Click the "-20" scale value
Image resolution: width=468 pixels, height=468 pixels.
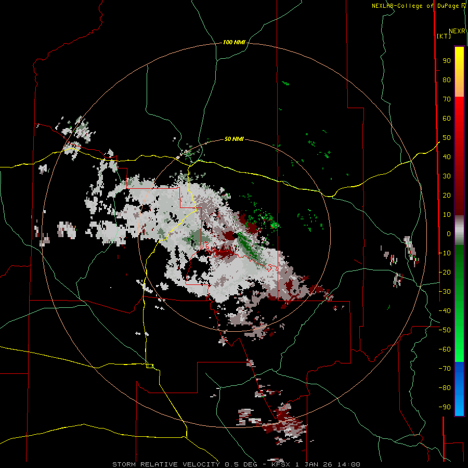pos(445,272)
